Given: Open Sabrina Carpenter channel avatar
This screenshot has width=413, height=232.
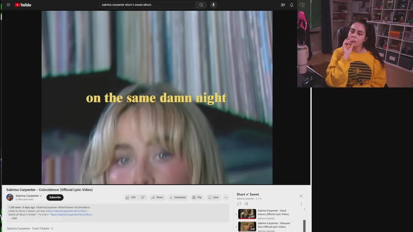Looking at the screenshot, I should pos(10,197).
